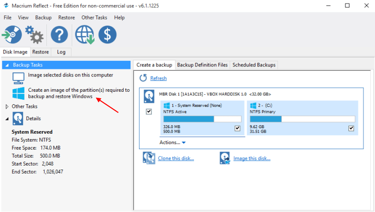Open the File menu
The width and height of the screenshot is (375, 212).
click(x=7, y=17)
